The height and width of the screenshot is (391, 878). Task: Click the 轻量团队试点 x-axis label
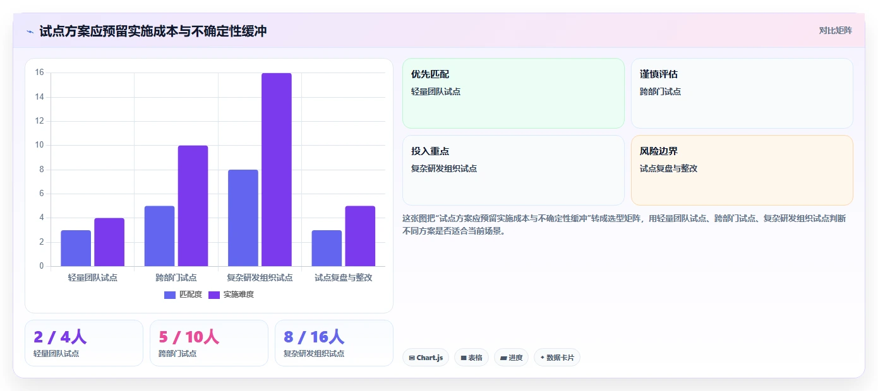click(x=93, y=277)
